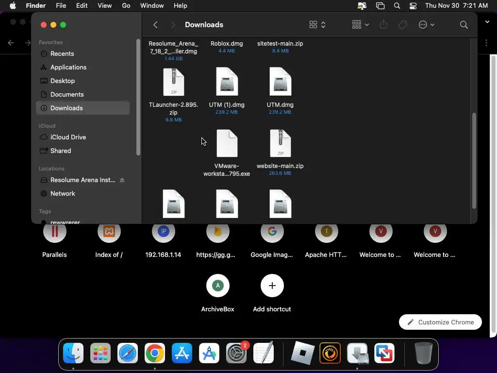The width and height of the screenshot is (497, 373).
Task: Open Shared folder in sidebar
Action: [x=83, y=151]
